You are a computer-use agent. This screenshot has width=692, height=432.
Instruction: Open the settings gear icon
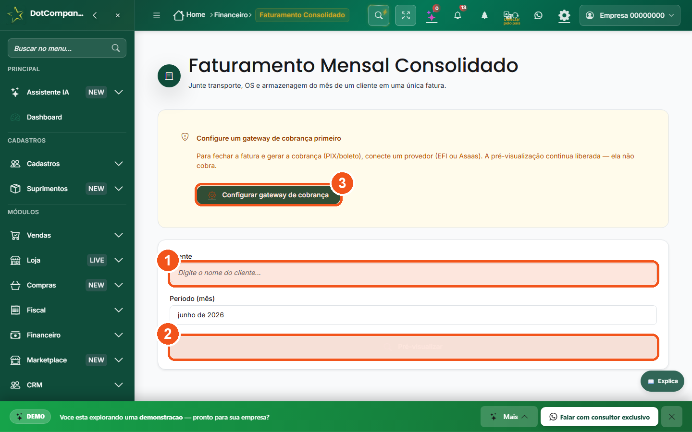point(564,15)
